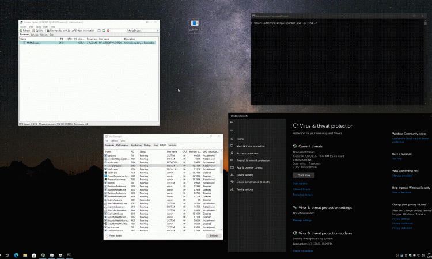Collapse Task Manager with Fewer details
Screen dimensions: 432x259
pyautogui.click(x=113, y=235)
